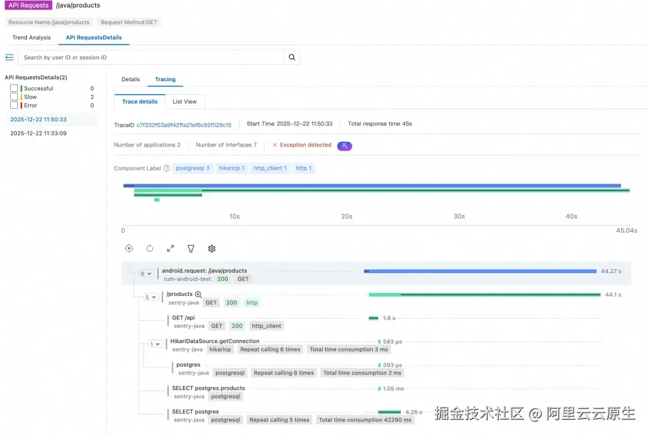Switch to List View tab
This screenshot has height=434, width=648.
185,101
